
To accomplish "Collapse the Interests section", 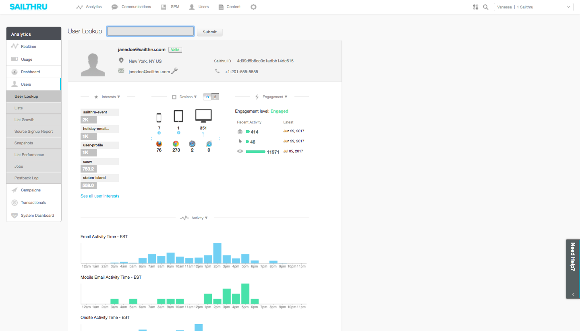I will tap(118, 97).
